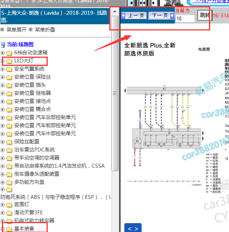Open the 6档自动变速箱 folder icon
The image size is (229, 232).
[x=9, y=53]
